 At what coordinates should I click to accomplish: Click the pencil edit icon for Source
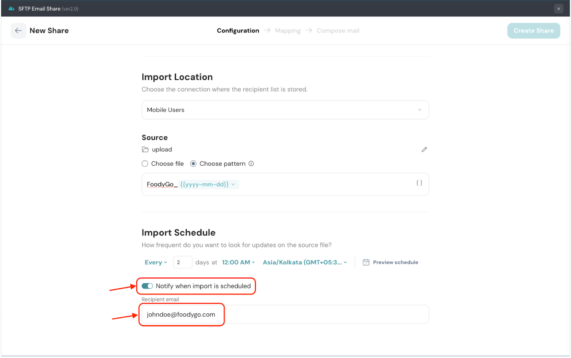pos(424,150)
